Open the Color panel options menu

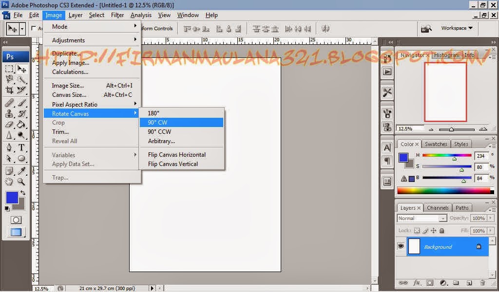(x=492, y=146)
